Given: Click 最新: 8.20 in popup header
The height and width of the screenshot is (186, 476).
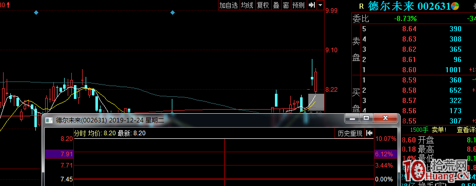Looking at the screenshot, I should click(132, 133).
